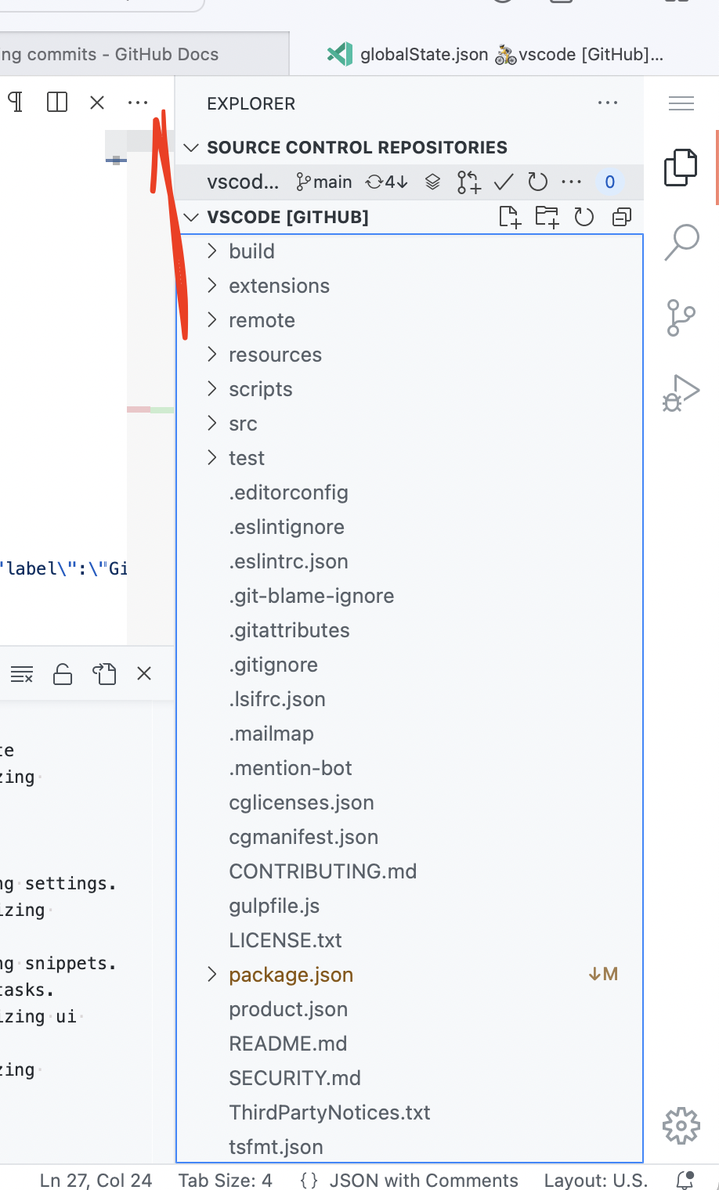The height and width of the screenshot is (1190, 719).
Task: Create a new file in the Explorer
Action: (x=511, y=218)
